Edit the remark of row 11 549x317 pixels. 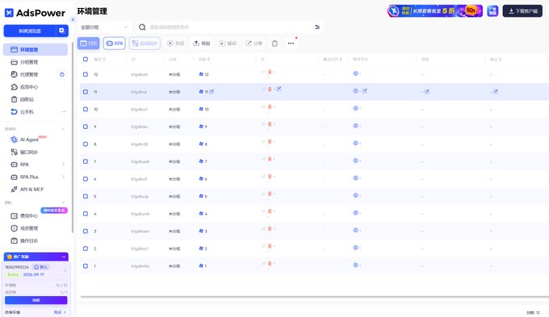496,91
